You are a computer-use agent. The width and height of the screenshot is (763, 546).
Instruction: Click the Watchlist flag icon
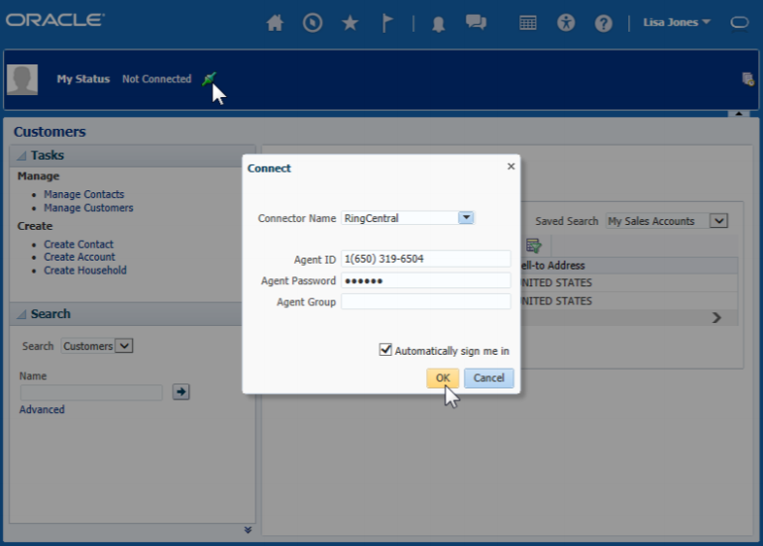pyautogui.click(x=387, y=23)
